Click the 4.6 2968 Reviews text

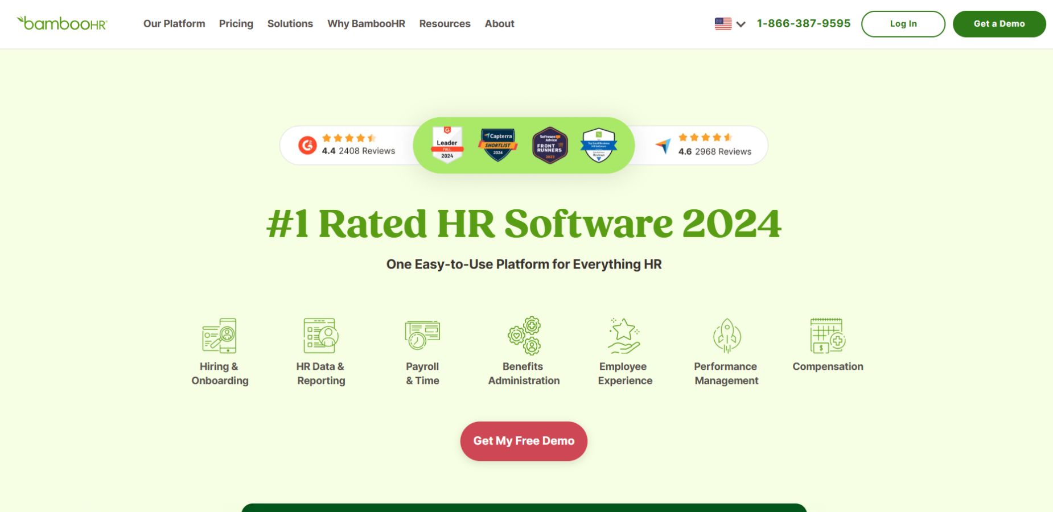click(715, 151)
